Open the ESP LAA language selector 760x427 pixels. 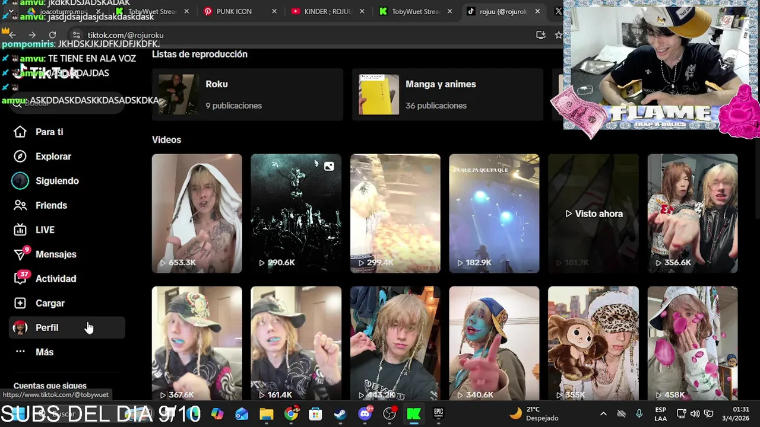click(x=660, y=413)
